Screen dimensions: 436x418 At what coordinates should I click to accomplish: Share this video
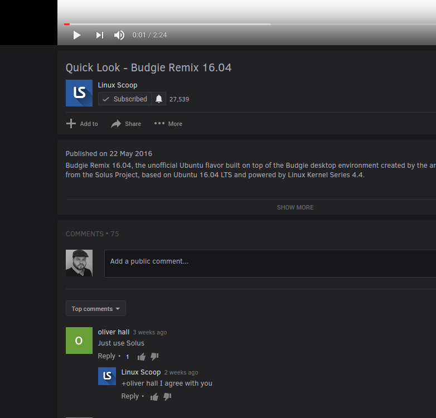click(126, 124)
